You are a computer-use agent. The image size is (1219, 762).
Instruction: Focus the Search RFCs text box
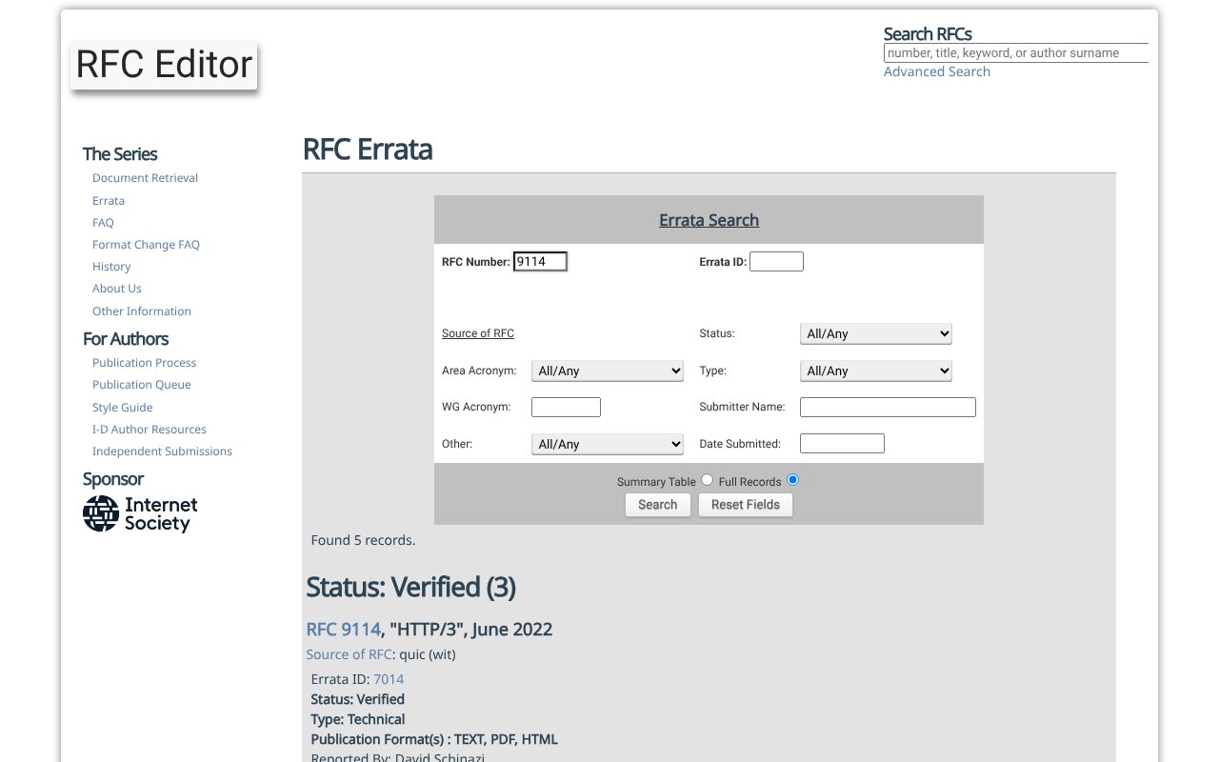pos(1015,53)
